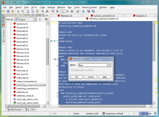Screen dimensions: 159x117
Task: Open the Version Control menu
Action: click(x=89, y=7)
